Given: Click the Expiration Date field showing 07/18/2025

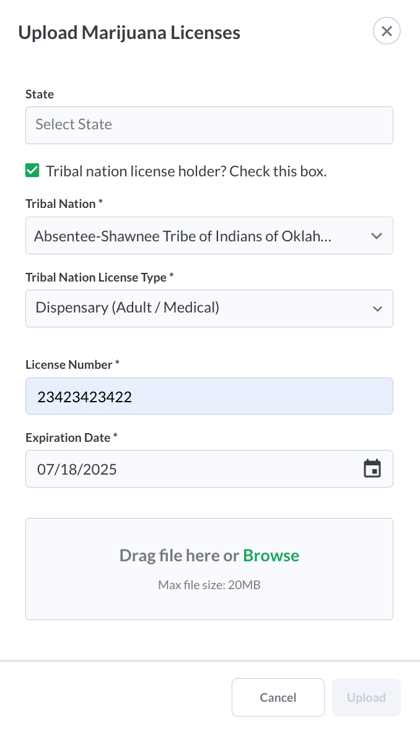Looking at the screenshot, I should (x=186, y=468).
